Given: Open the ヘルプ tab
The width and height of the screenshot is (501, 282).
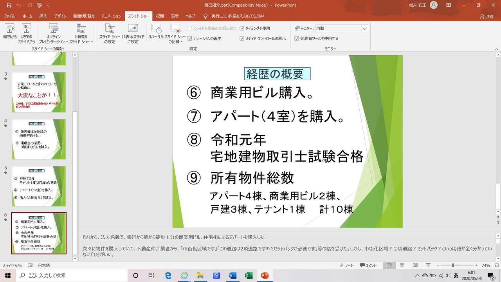Looking at the screenshot, I should [x=190, y=16].
